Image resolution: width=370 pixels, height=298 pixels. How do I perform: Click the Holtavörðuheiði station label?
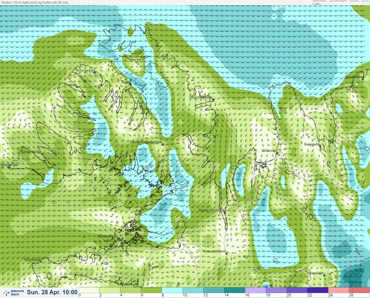[215, 251]
